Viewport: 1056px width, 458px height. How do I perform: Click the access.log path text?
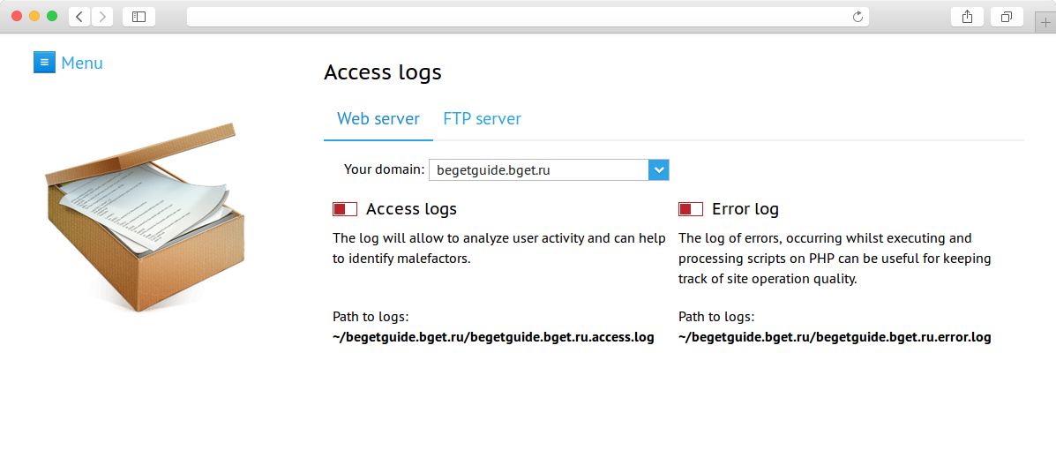tap(493, 337)
